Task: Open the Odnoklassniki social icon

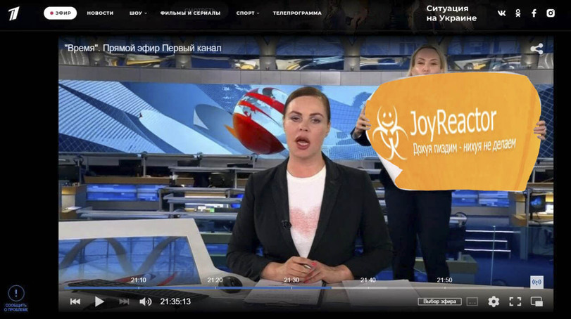Action: pyautogui.click(x=518, y=13)
